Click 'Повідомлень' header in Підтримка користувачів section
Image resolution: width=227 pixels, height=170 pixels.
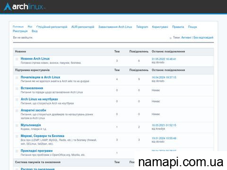tap(139, 70)
